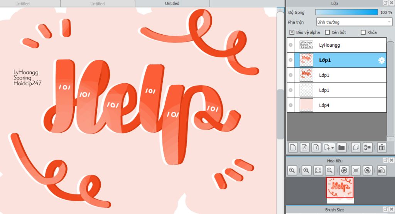Reset canvas rotation in navigator
The image size is (395, 214).
pyautogui.click(x=356, y=170)
